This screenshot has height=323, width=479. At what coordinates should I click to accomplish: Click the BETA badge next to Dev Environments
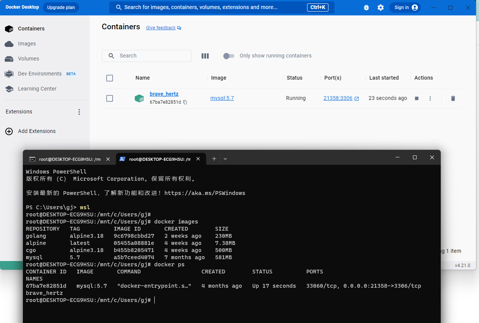pyautogui.click(x=71, y=74)
